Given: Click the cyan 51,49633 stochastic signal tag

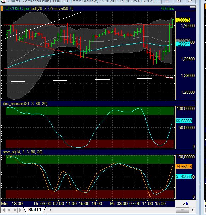Looking at the screenshot, I should (x=184, y=176).
